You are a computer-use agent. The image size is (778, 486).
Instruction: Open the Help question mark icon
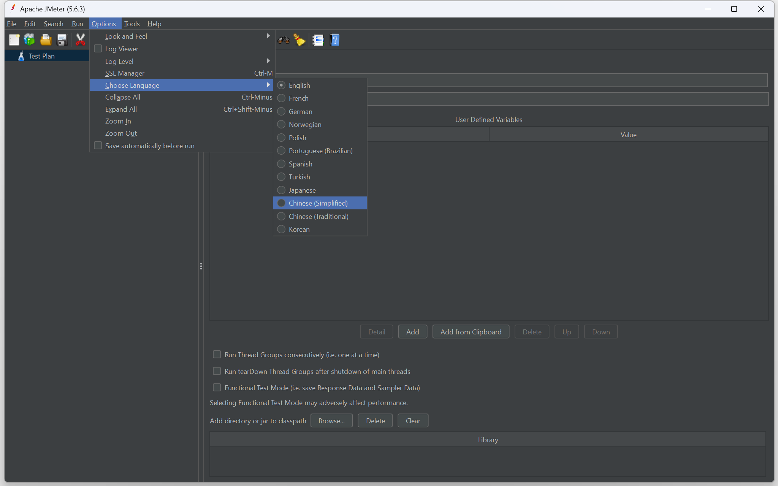(x=334, y=40)
